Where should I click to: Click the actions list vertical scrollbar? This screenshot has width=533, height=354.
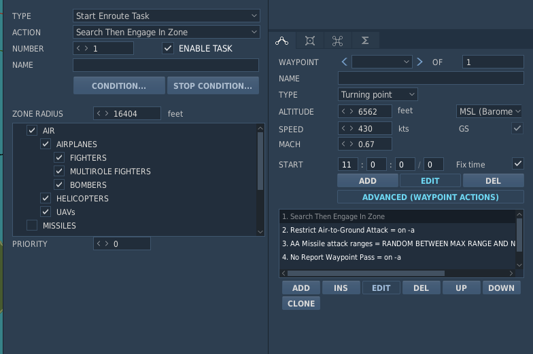point(519,235)
